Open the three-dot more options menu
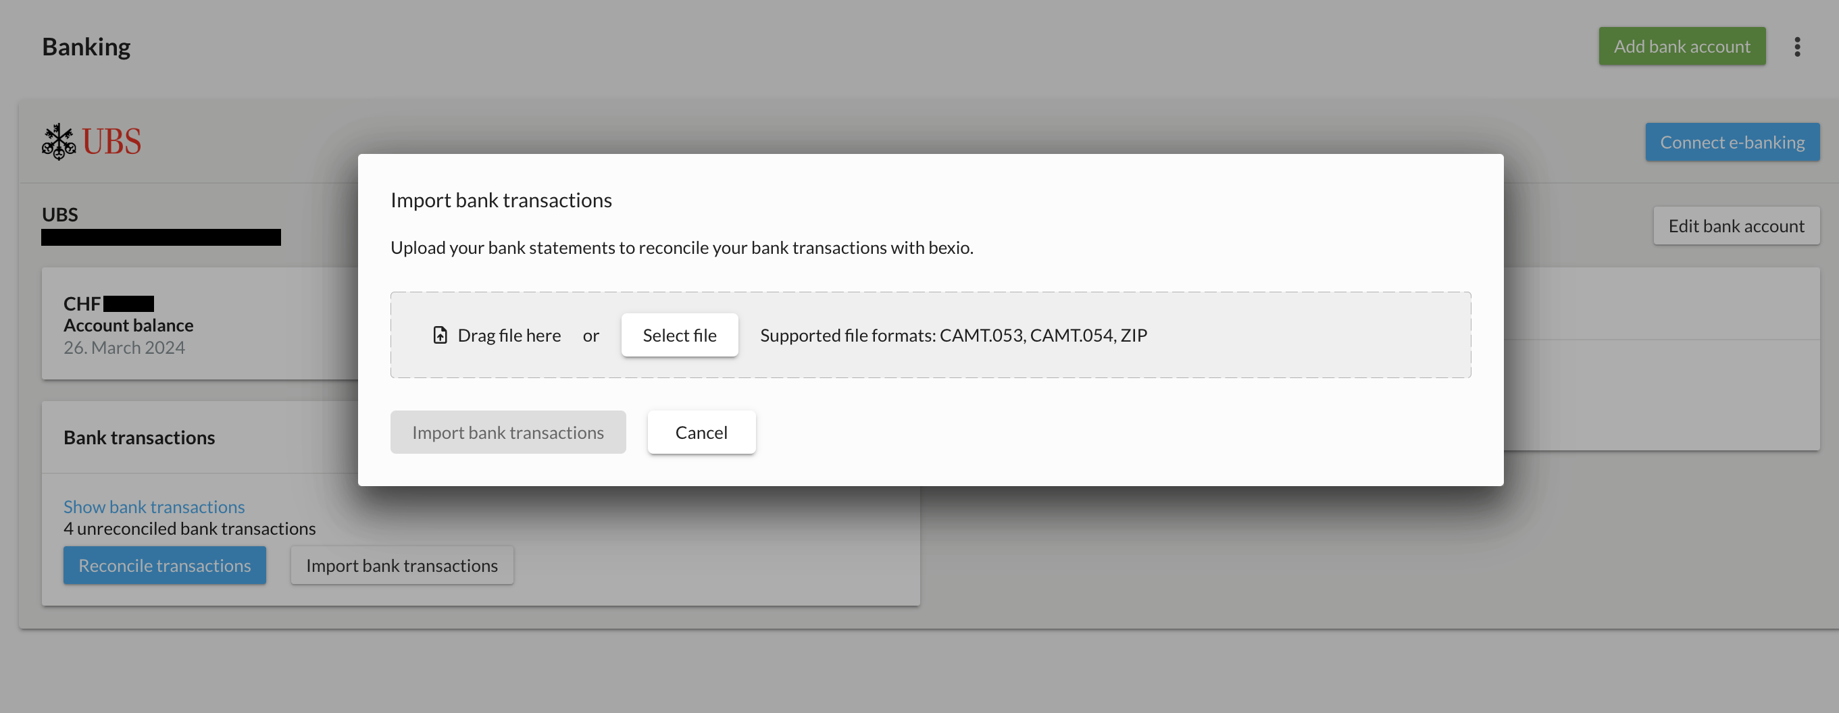 tap(1797, 47)
